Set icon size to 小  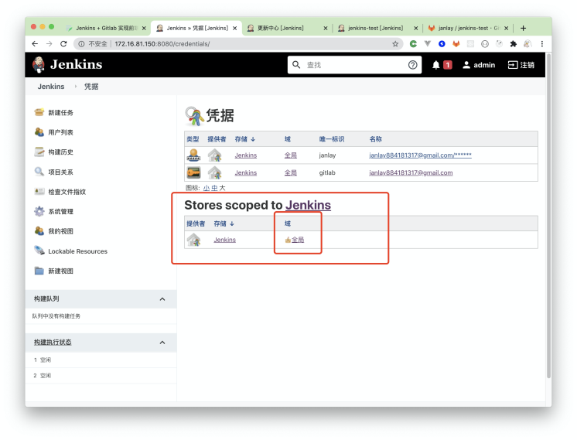pos(206,188)
